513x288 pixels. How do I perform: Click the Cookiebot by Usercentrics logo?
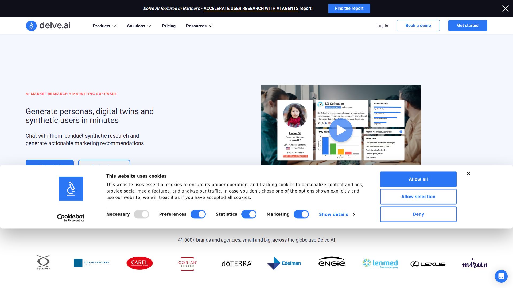71,218
